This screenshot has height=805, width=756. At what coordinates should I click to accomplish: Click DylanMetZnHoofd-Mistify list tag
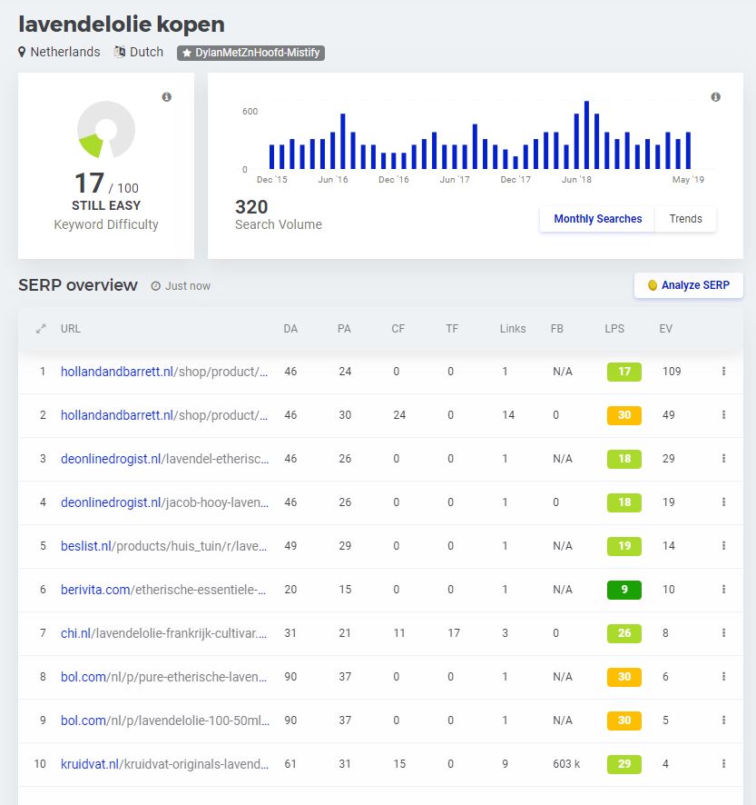pyautogui.click(x=250, y=53)
